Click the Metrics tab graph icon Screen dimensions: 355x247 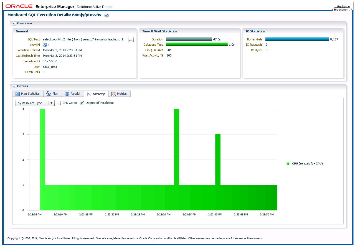tap(114, 94)
